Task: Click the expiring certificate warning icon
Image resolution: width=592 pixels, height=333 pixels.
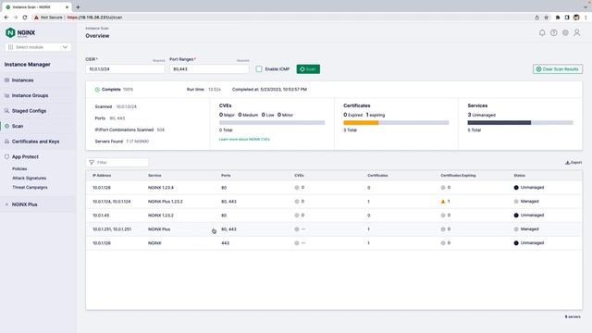Action: coord(443,202)
